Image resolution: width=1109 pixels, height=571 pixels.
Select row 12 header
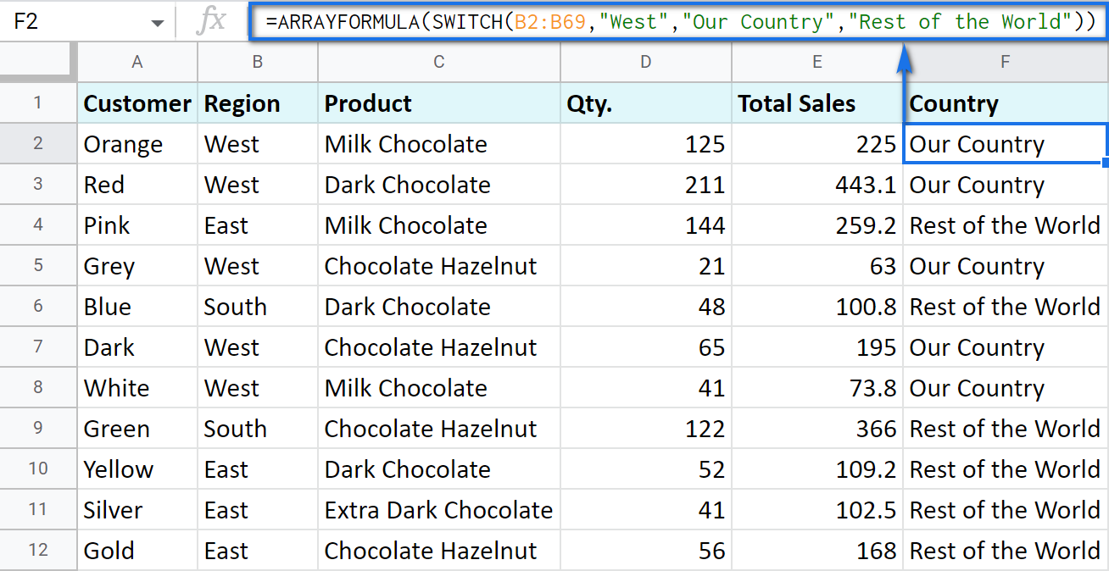pyautogui.click(x=38, y=551)
